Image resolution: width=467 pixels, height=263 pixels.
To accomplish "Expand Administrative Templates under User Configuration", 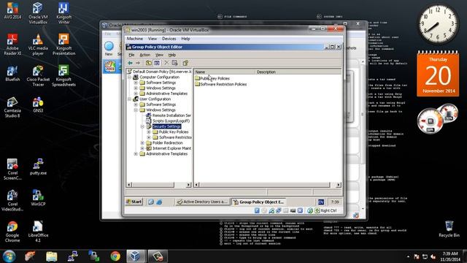I will [136, 154].
